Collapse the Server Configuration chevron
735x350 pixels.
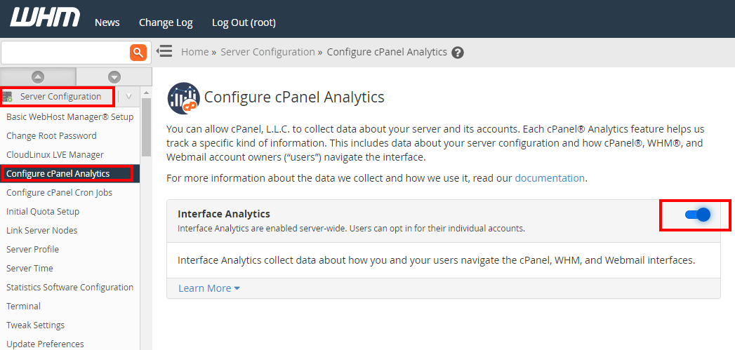point(128,97)
